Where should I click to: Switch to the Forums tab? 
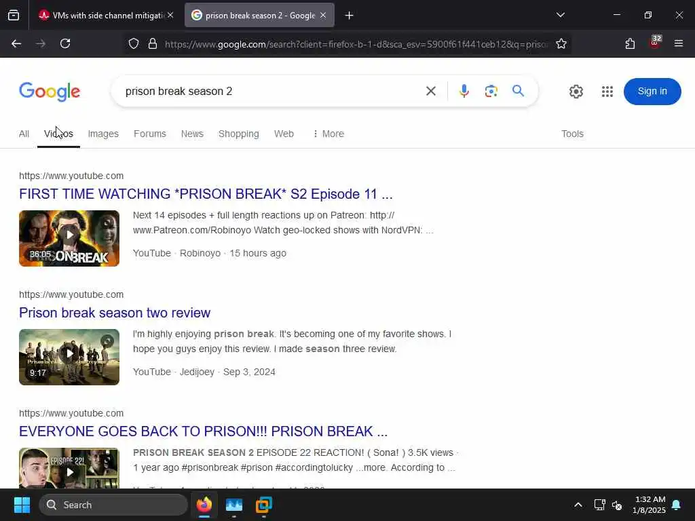click(x=150, y=134)
